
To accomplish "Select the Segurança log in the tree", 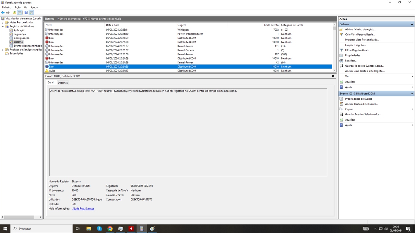I will [20, 34].
